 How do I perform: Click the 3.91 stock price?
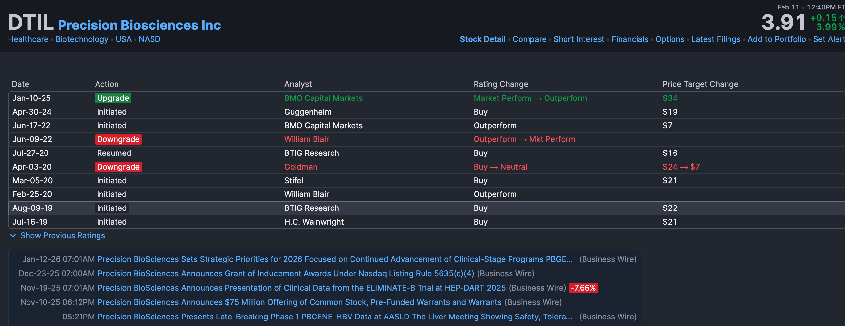[783, 22]
